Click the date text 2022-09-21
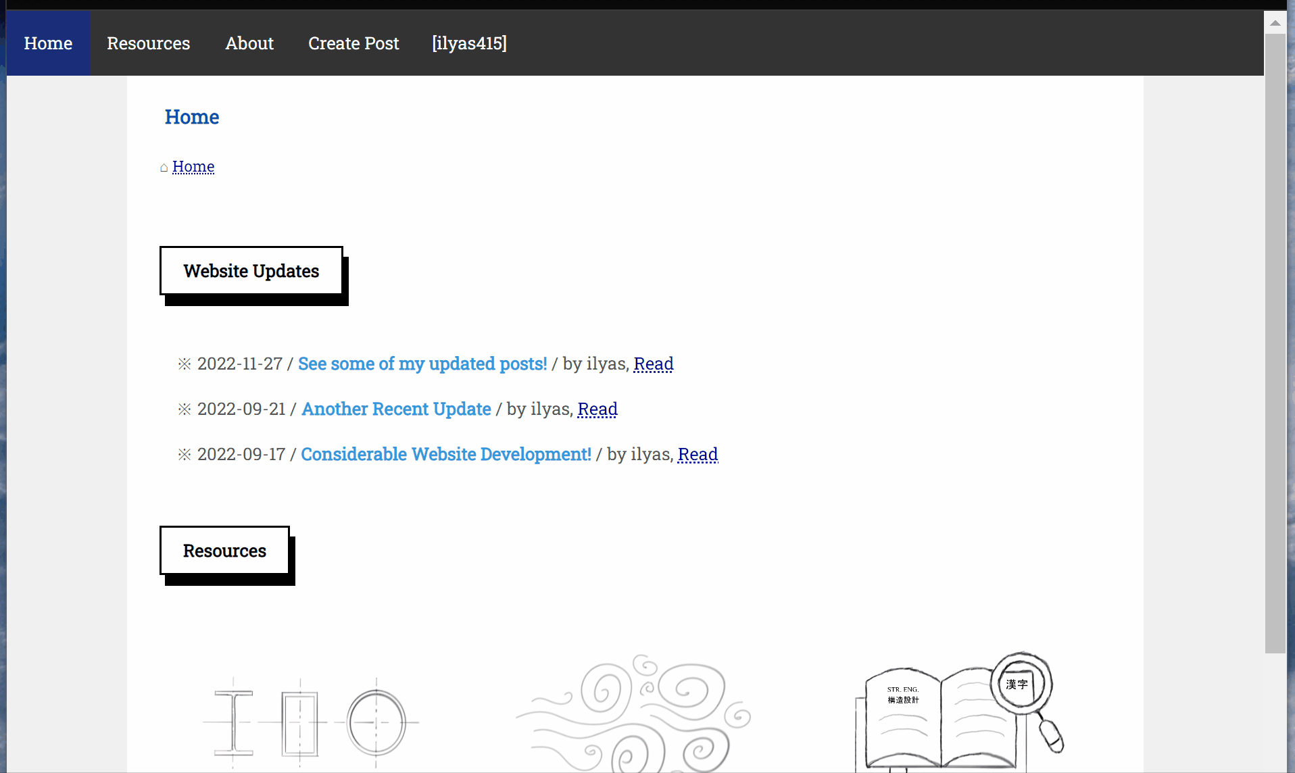 [241, 409]
